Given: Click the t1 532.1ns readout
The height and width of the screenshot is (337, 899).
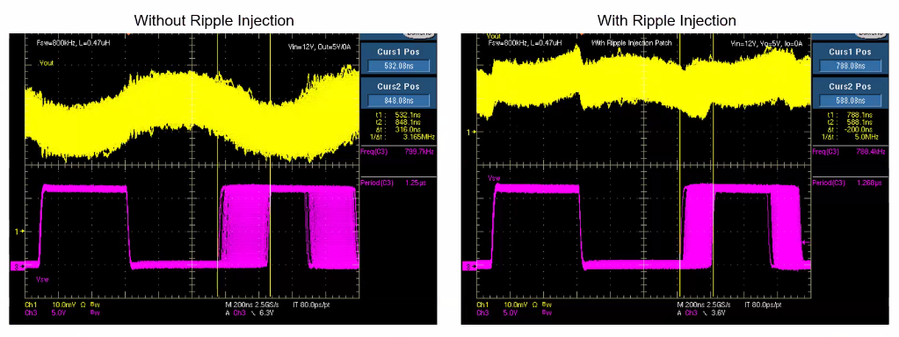Looking at the screenshot, I should [x=399, y=114].
